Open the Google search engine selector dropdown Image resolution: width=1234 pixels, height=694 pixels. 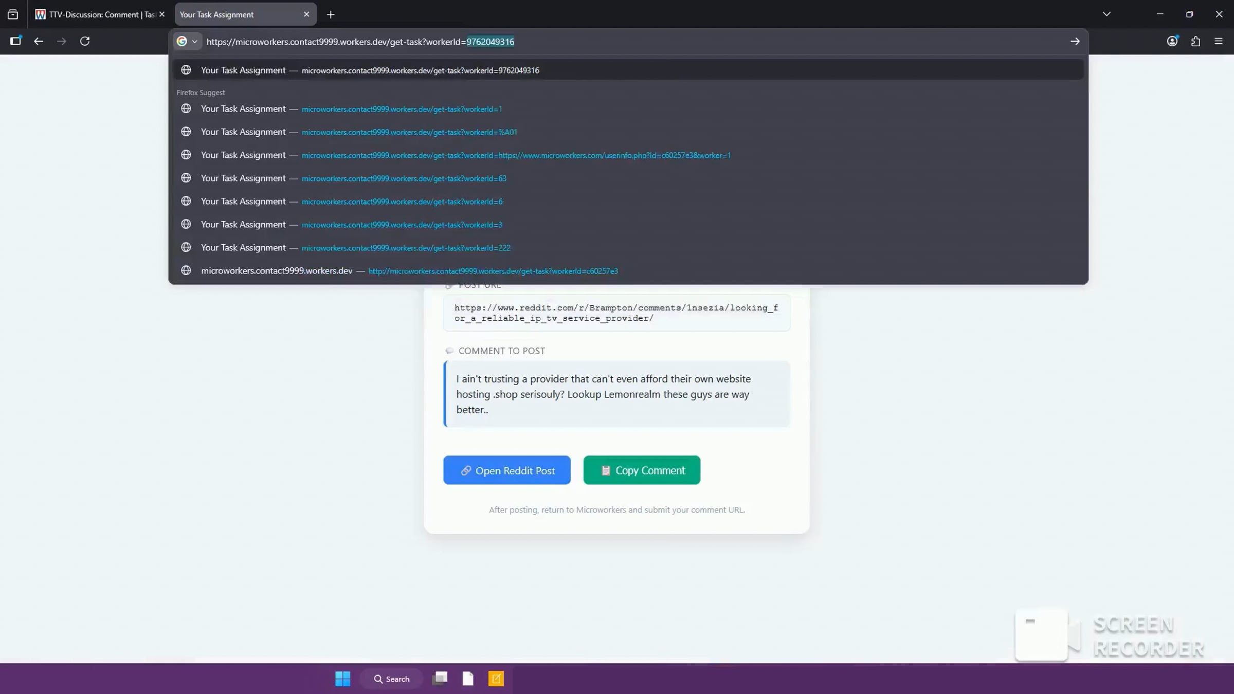(187, 42)
